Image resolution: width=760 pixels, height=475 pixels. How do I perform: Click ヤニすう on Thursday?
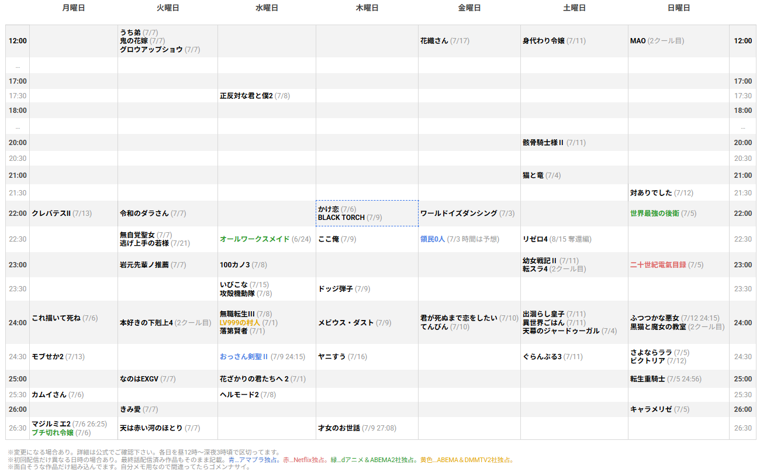coord(332,357)
